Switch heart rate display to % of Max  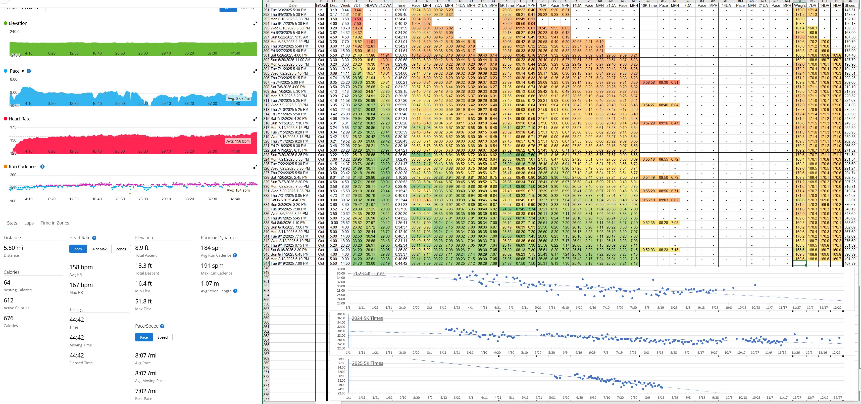pyautogui.click(x=99, y=249)
